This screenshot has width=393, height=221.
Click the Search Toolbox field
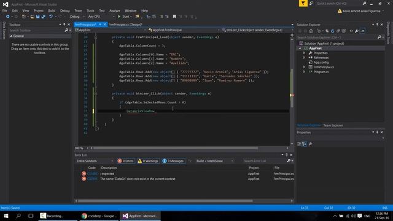pyautogui.click(x=36, y=30)
